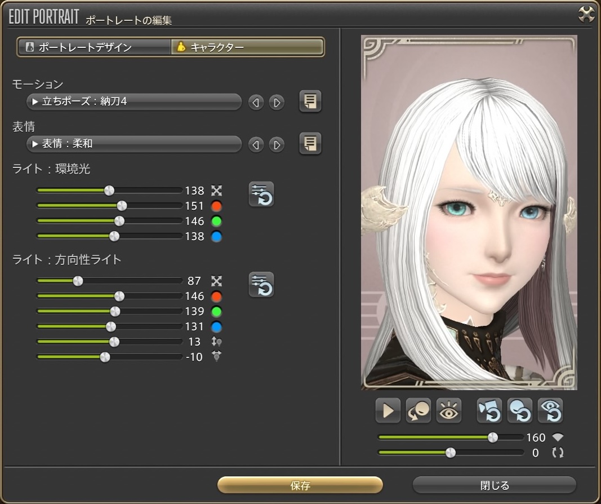Viewport: 601px width, 504px height.
Task: Go to next motion with right arrow
Action: tap(277, 103)
